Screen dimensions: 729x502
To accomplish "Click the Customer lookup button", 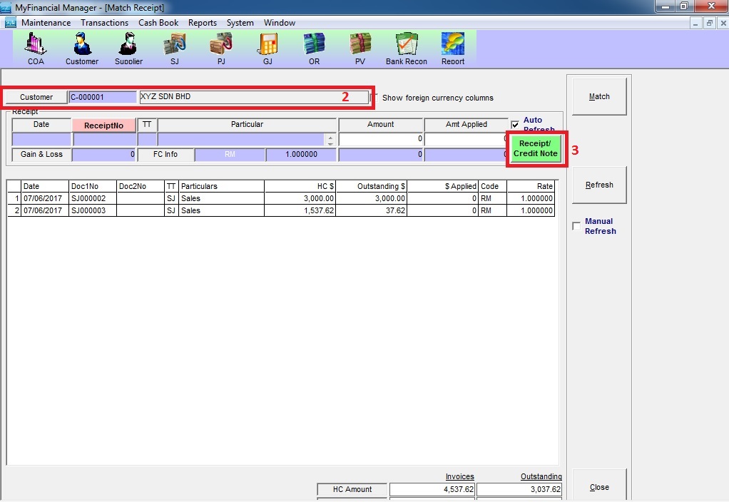I will coord(36,97).
